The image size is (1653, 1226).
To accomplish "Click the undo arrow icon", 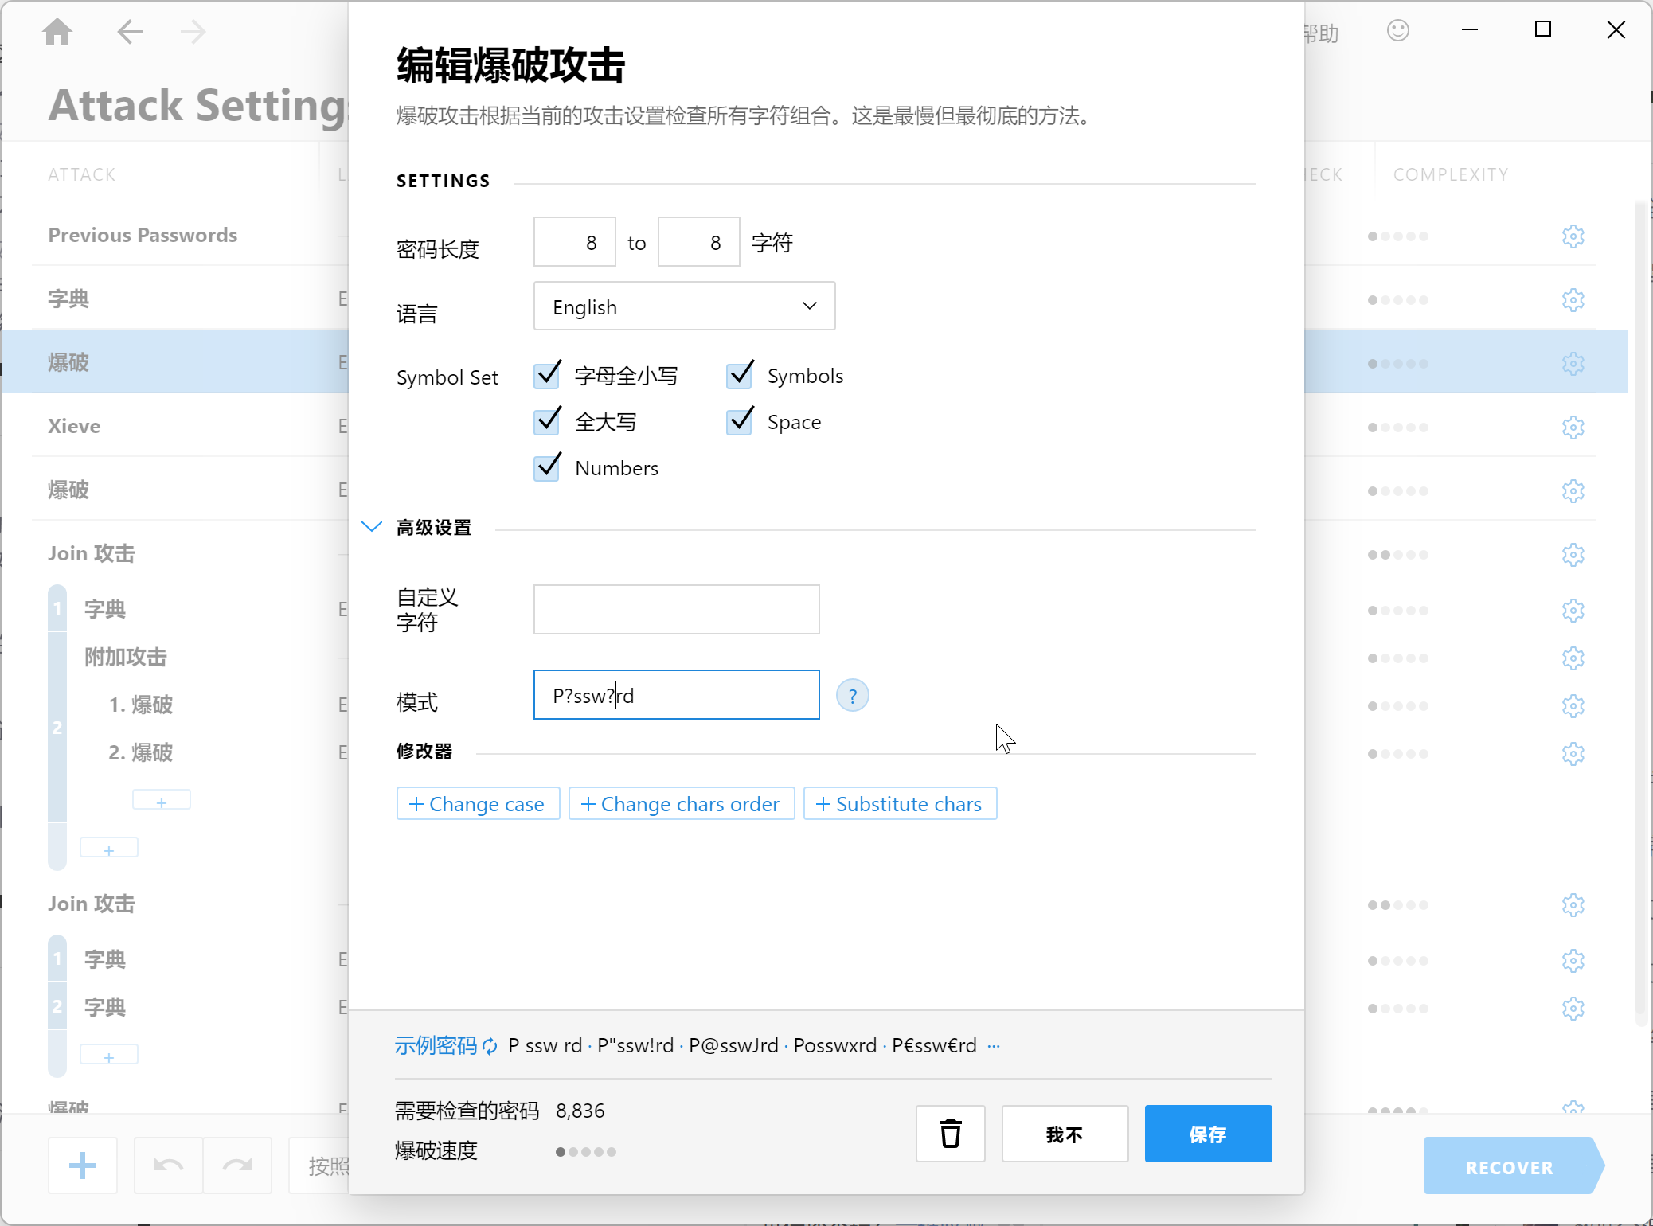I will pyautogui.click(x=168, y=1166).
